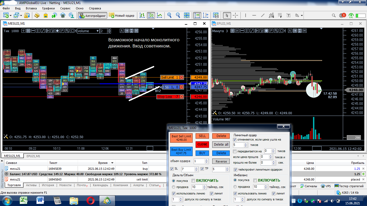Select the crosshair tool
Image resolution: width=367 pixels, height=206 pixels.
pos(235,16)
